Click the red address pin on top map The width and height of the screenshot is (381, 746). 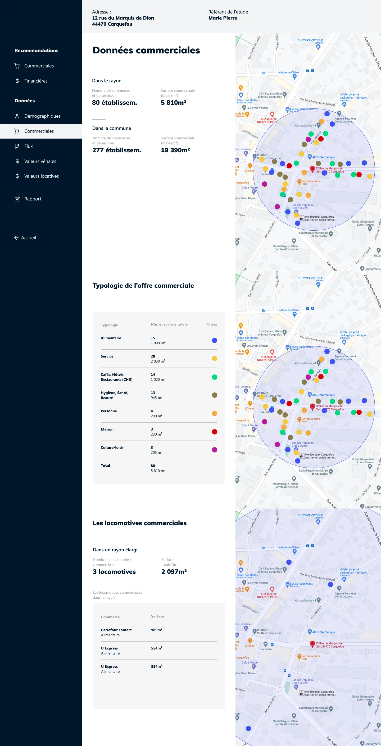tap(312, 169)
